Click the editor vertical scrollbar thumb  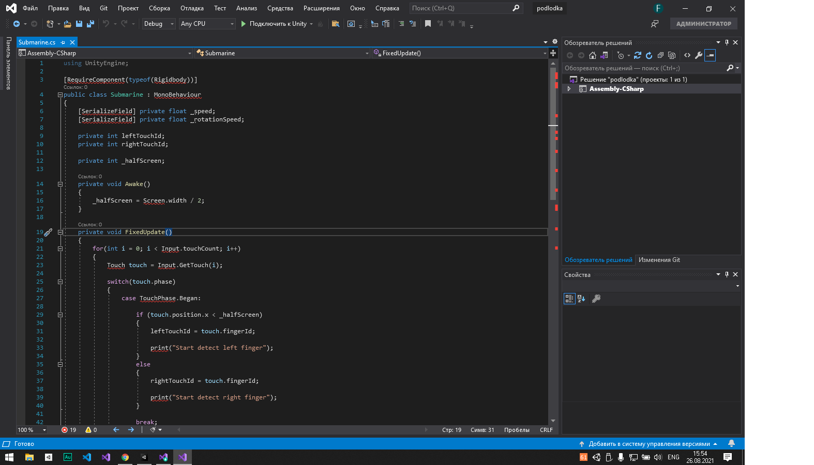[552, 133]
